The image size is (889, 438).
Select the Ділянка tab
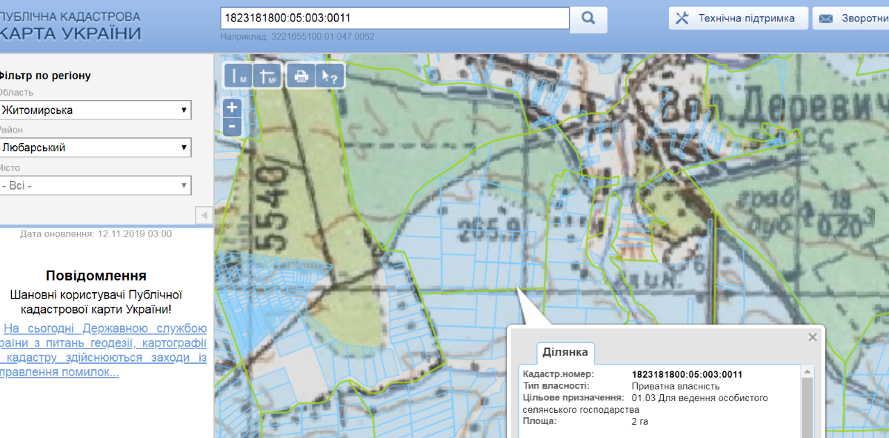565,353
